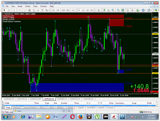
Task: Switch to the USDCHF,H1 chart tab
Action: (x=22, y=99)
